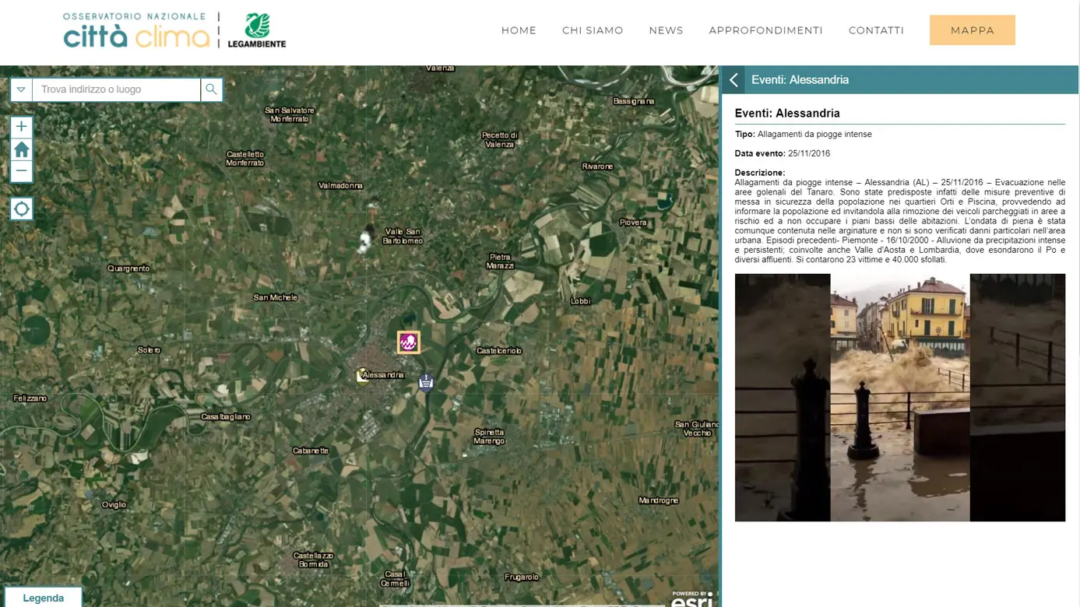
Task: Open the NEWS section
Action: (666, 30)
